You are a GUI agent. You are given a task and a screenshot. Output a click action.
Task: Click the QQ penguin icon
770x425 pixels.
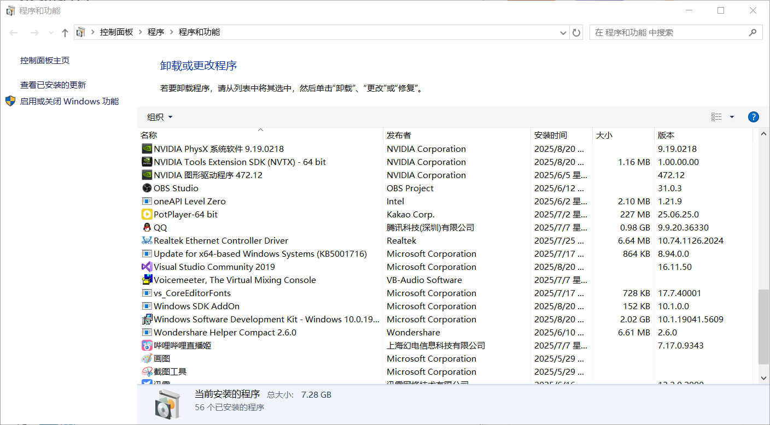coord(147,227)
